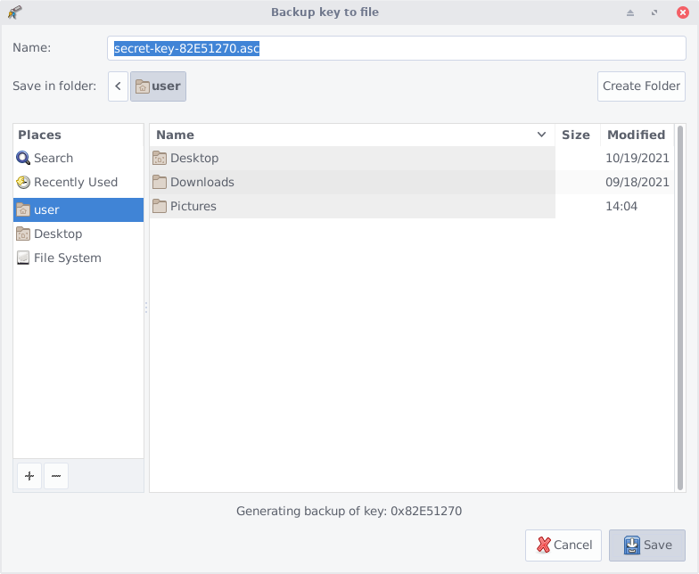Screen dimensions: 699x574
Task: Click the plus icon to add bookmark
Action: point(29,476)
